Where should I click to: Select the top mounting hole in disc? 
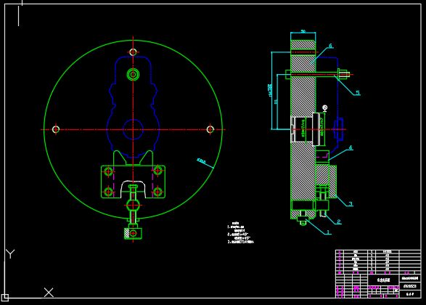(x=133, y=52)
